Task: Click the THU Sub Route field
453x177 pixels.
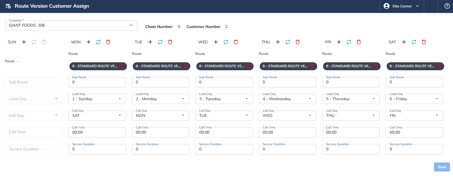Action: [287, 82]
